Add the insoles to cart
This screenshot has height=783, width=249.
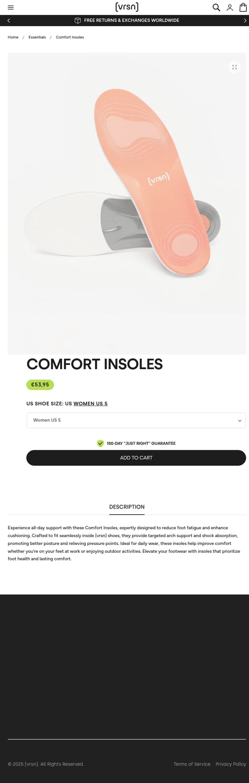click(136, 458)
